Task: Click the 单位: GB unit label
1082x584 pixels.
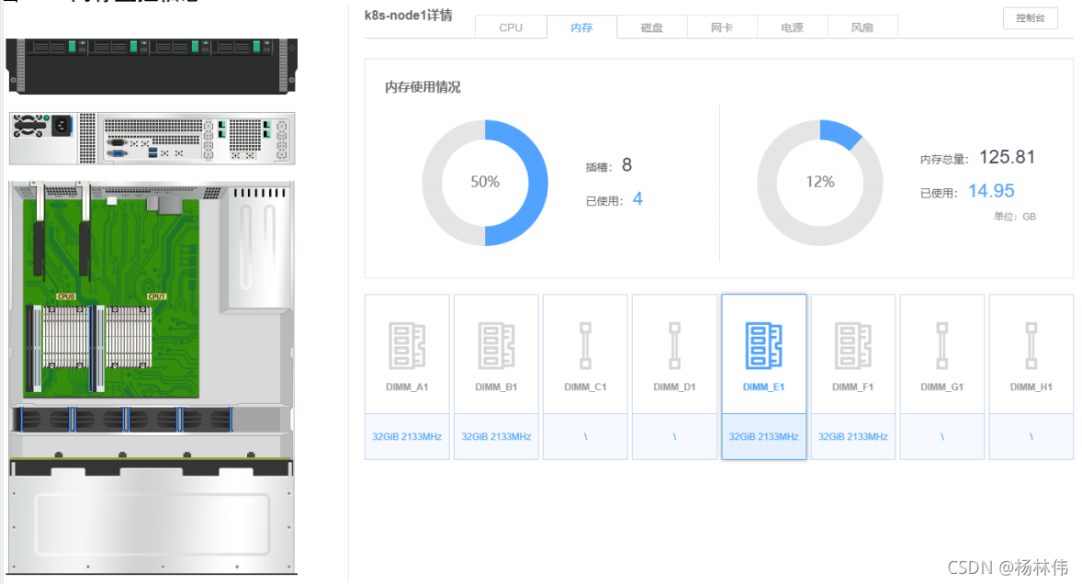Action: pos(1014,217)
